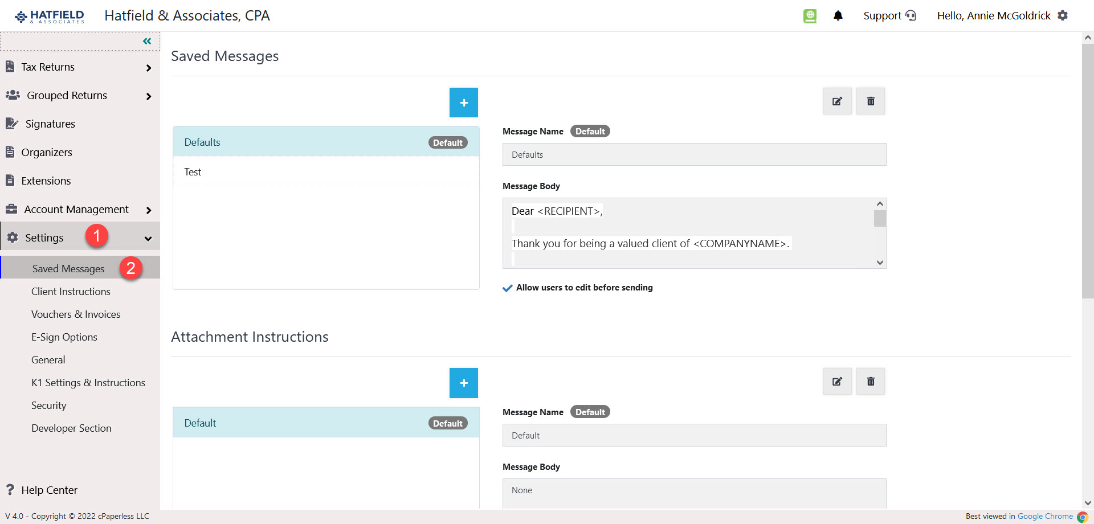
Task: Collapse the left sidebar with double chevron
Action: 147,41
